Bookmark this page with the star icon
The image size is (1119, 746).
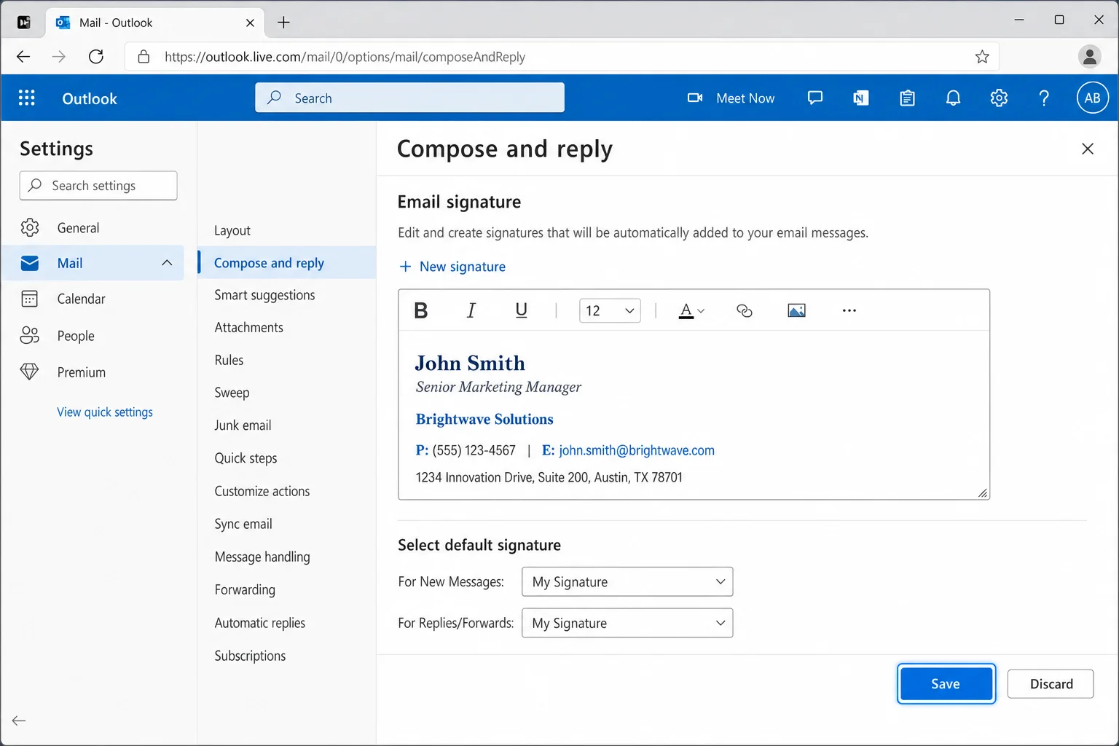(x=982, y=57)
